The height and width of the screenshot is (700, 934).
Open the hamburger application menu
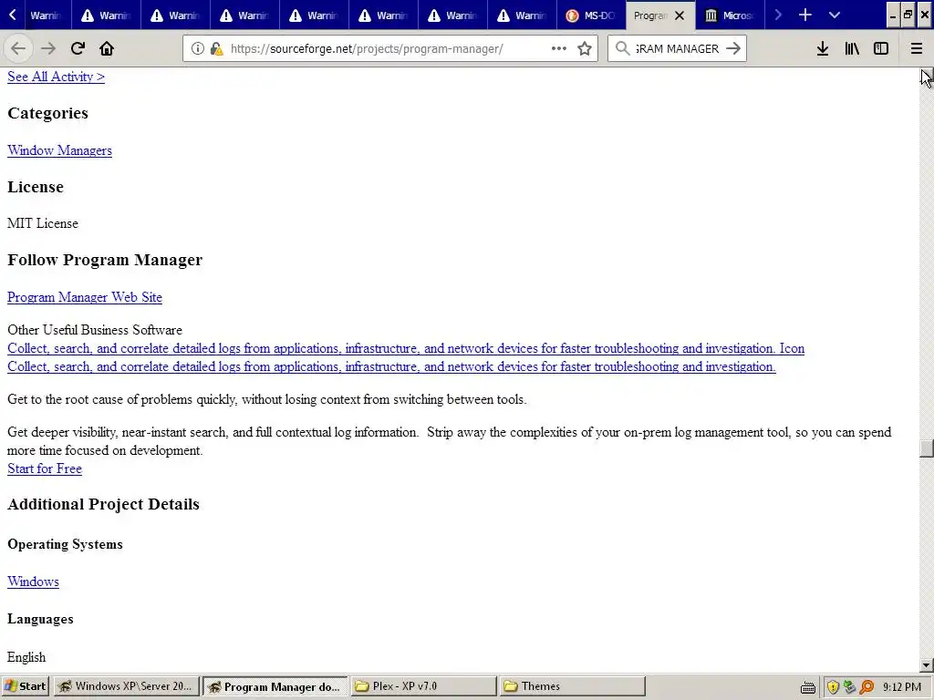917,49
